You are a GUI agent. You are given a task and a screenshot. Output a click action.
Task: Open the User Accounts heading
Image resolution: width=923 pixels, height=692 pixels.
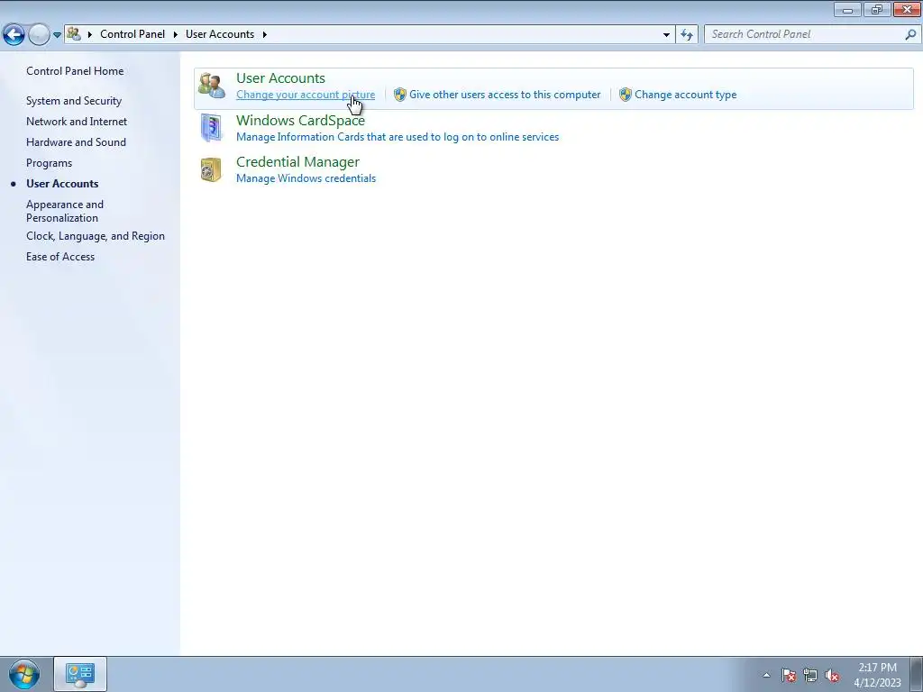pos(280,77)
